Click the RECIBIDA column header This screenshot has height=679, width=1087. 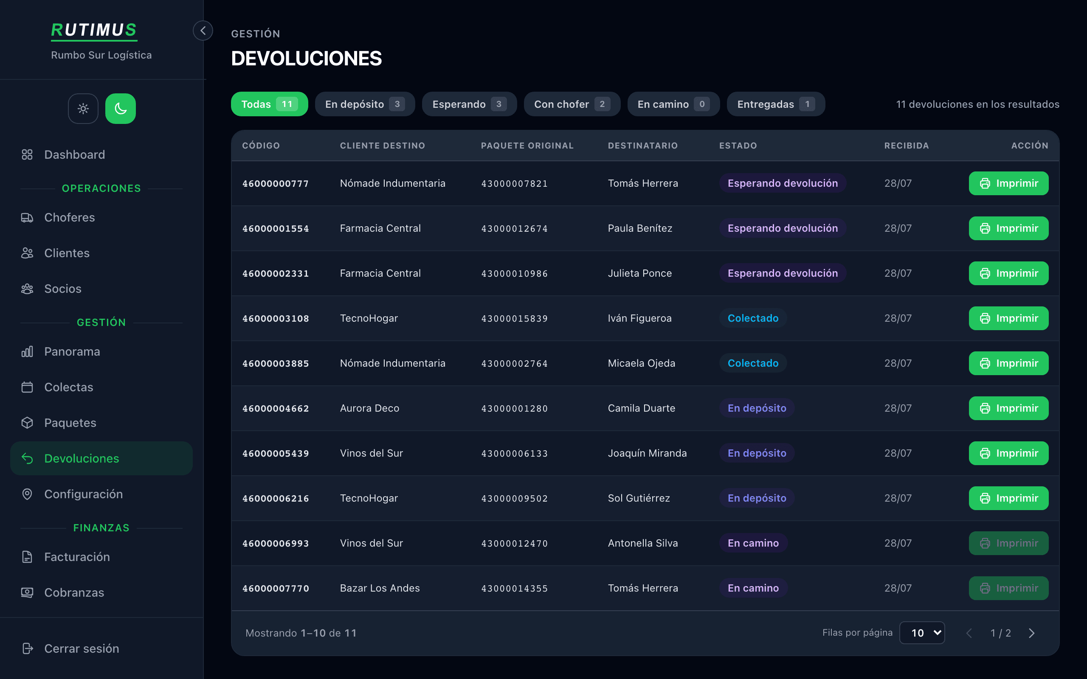pos(907,146)
